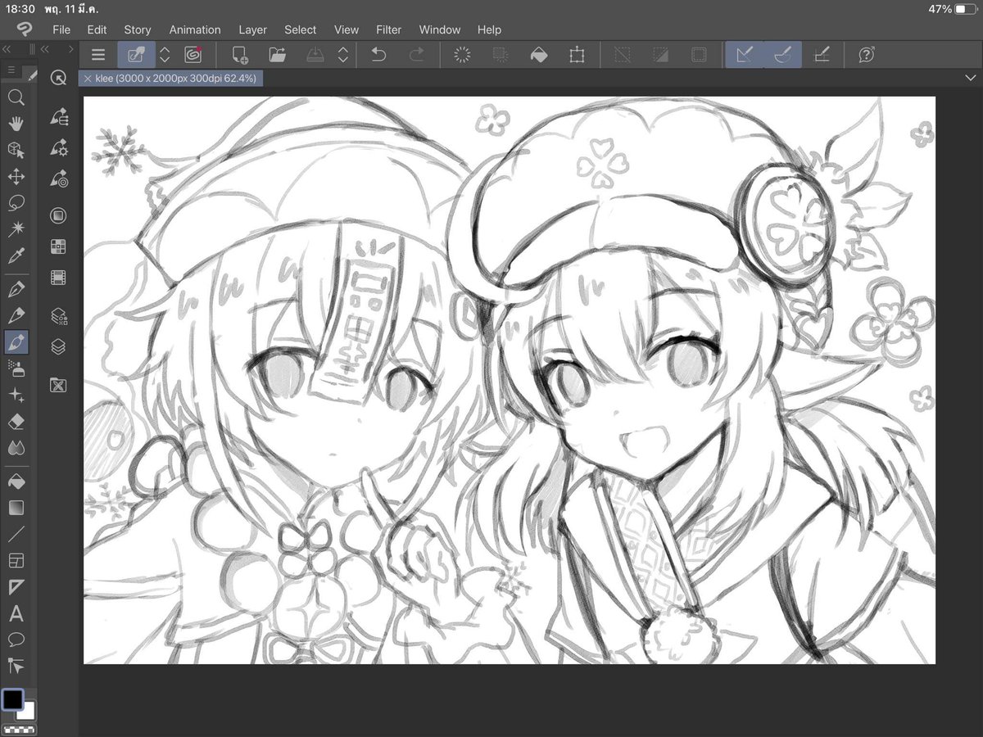Click the Scale/Rotate transform icon
The image size is (983, 737).
tap(577, 55)
